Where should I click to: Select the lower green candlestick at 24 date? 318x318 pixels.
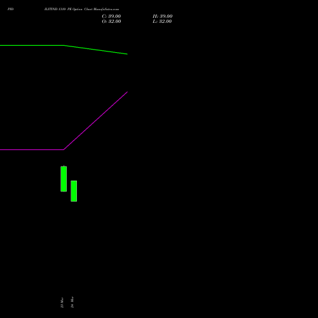click(74, 191)
